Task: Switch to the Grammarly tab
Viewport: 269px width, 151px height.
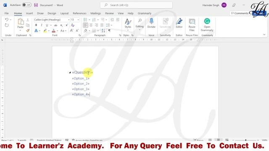Action: (x=145, y=13)
